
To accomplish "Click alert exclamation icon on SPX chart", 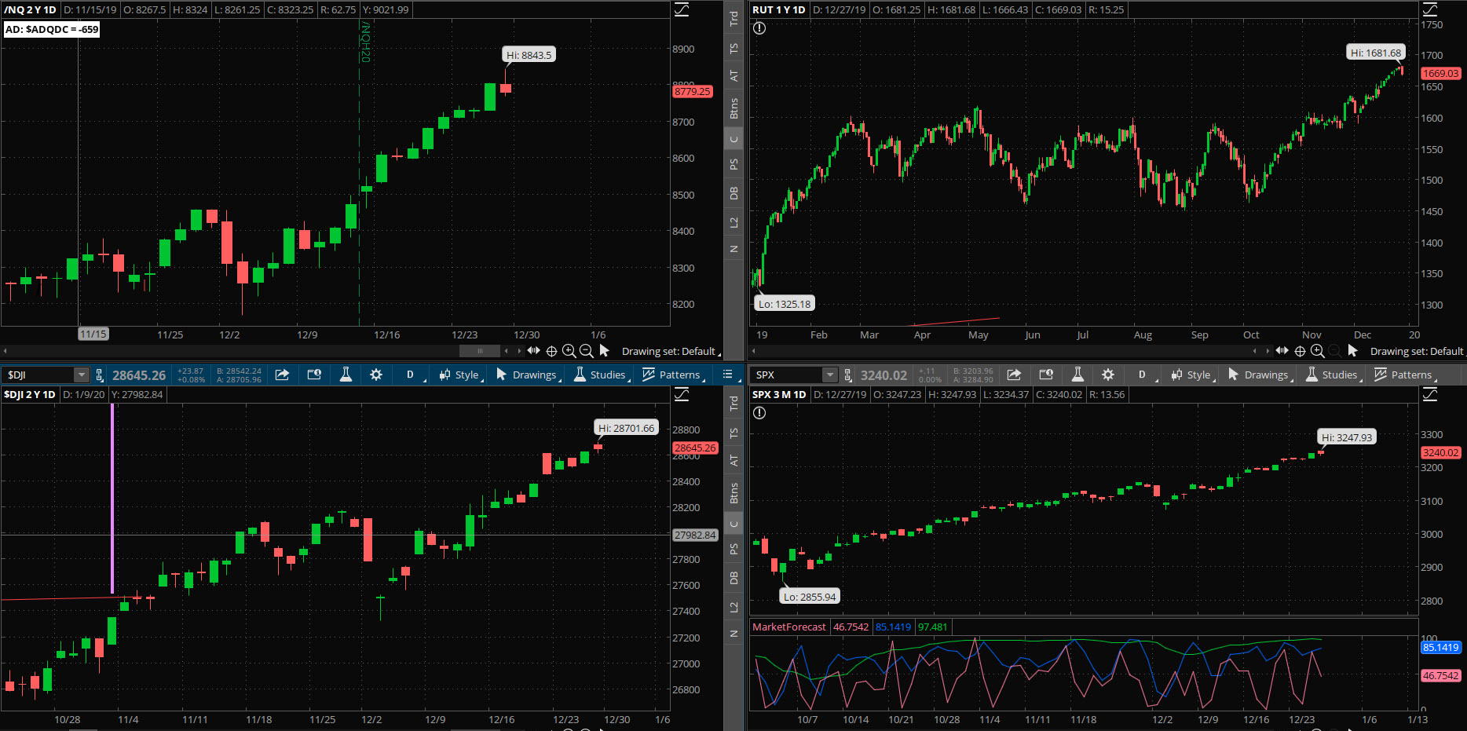I will coord(759,413).
